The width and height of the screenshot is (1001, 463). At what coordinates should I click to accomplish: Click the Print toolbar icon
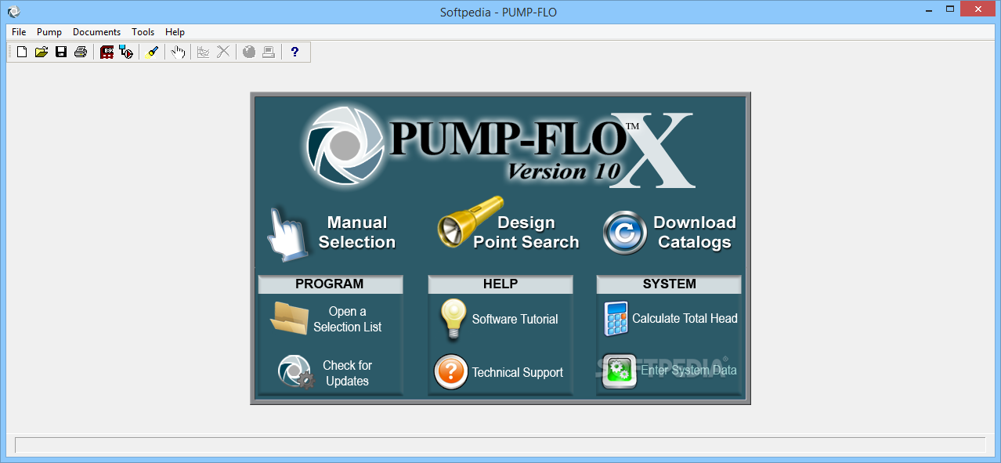(81, 52)
